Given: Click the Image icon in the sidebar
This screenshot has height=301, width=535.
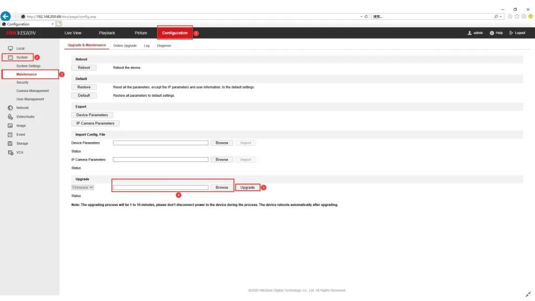Looking at the screenshot, I should (x=10, y=125).
